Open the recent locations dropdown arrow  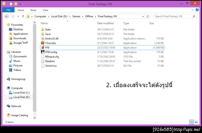point(18,16)
